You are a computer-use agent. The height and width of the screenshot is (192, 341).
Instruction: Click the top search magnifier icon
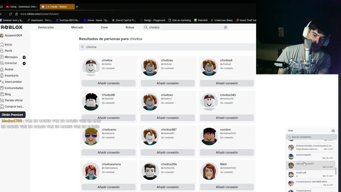146,27
